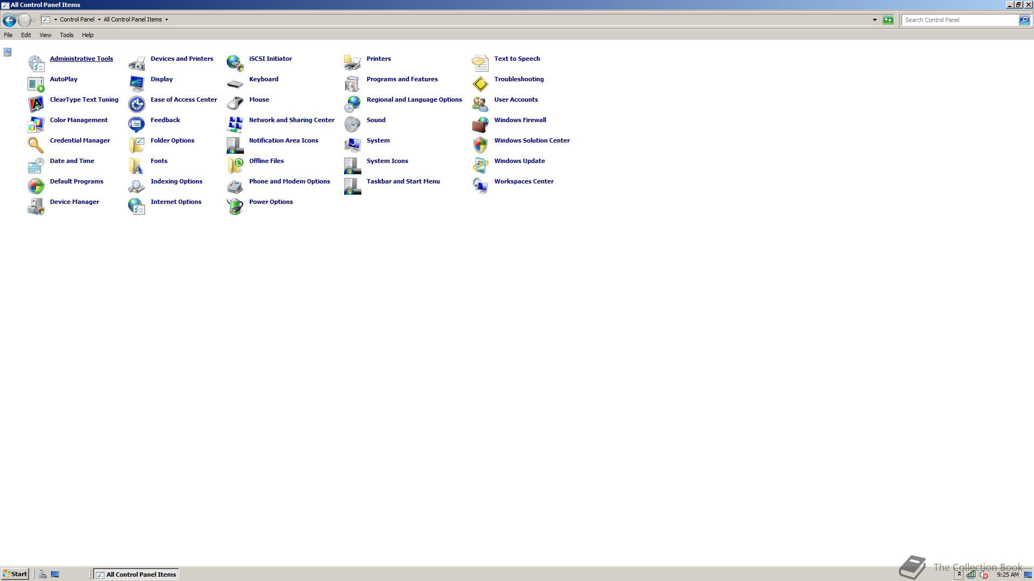Click the Network and Sharing Center icon
This screenshot has width=1034, height=581.
[235, 125]
